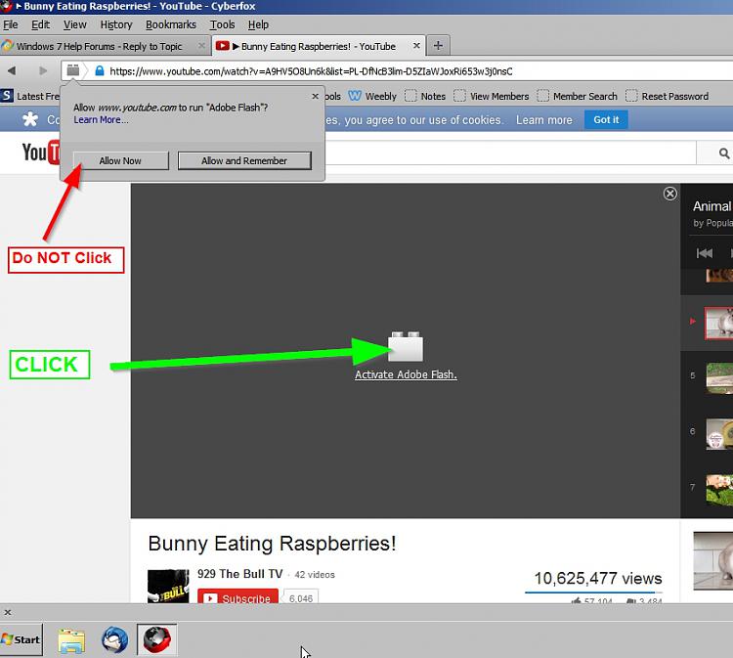Close the bottom find bar X

[8, 612]
